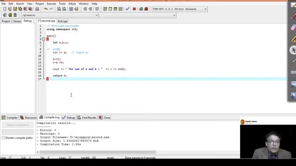Click the Toggle Bookmarks icon
The width and height of the screenshot is (296, 166).
[x=10, y=15]
